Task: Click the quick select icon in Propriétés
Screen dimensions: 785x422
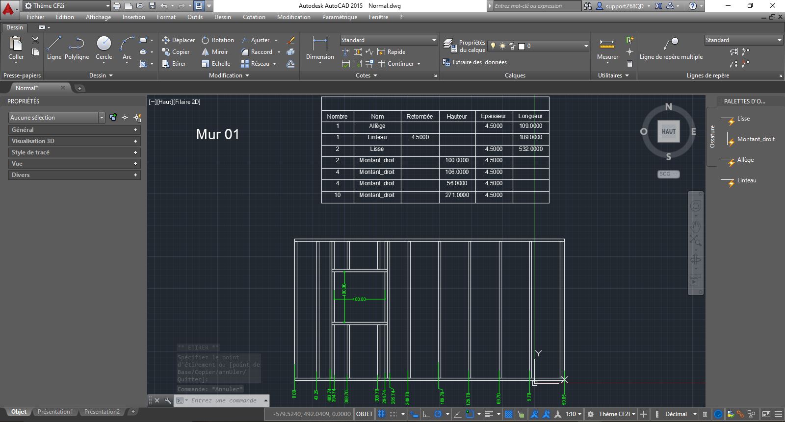Action: coord(138,118)
